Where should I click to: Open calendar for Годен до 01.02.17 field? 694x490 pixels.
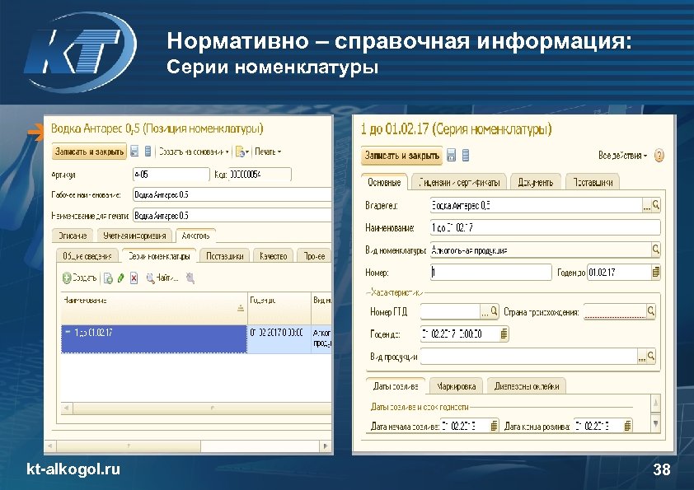[x=656, y=273]
